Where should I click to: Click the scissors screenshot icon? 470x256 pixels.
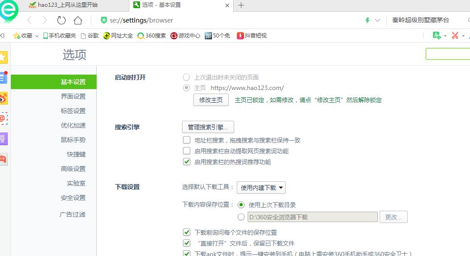pyautogui.click(x=455, y=36)
